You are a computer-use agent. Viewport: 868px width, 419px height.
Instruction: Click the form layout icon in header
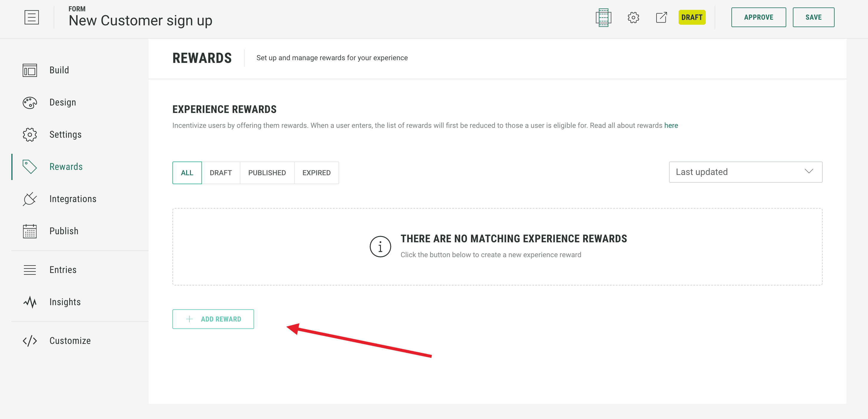[603, 18]
